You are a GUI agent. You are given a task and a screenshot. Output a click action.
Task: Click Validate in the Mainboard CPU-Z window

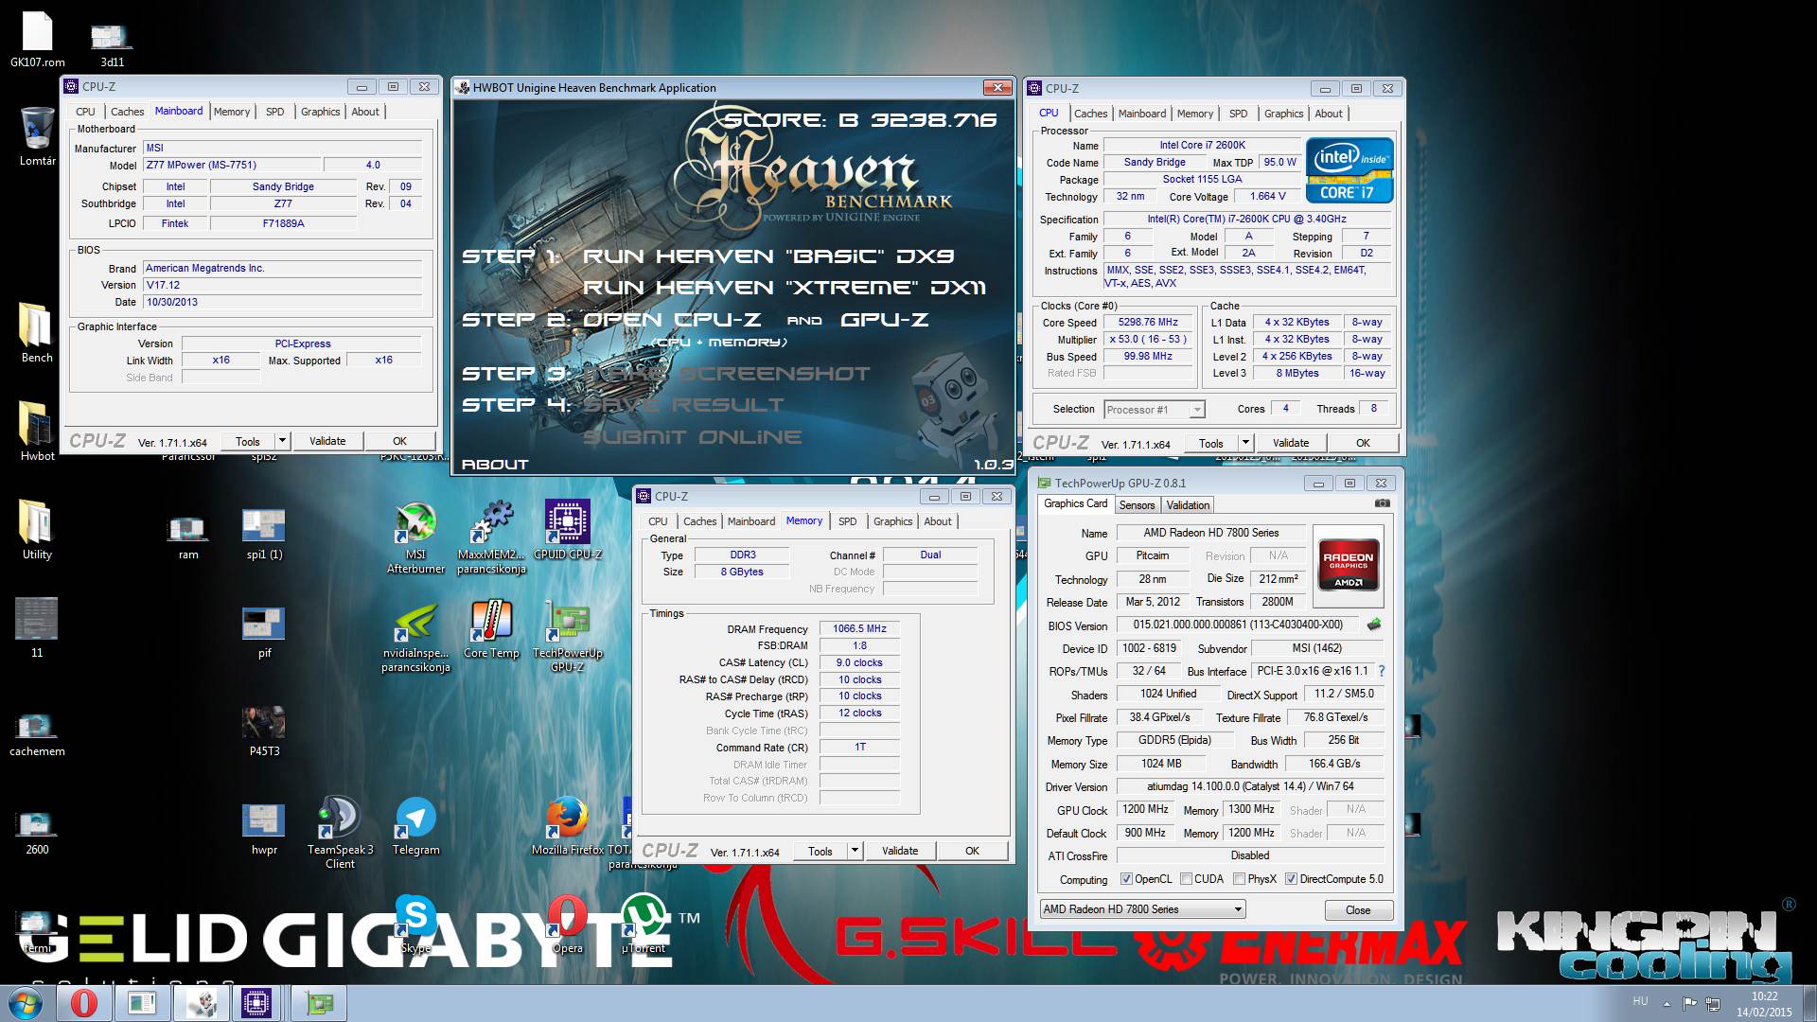click(x=327, y=441)
